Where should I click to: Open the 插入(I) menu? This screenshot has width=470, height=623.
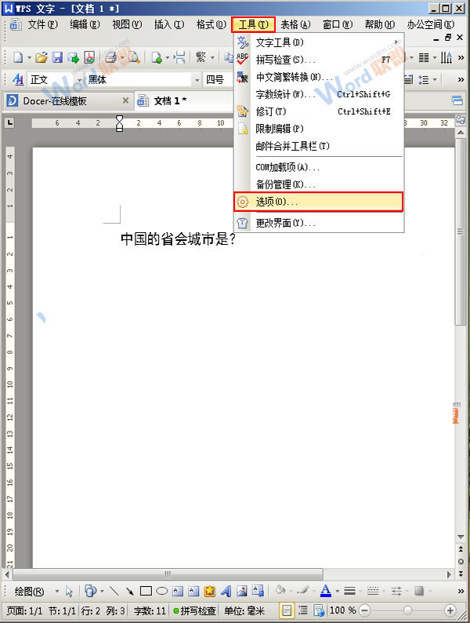coord(169,24)
